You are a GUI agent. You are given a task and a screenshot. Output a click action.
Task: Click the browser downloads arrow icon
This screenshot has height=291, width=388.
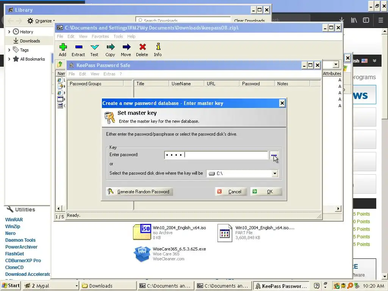click(341, 20)
